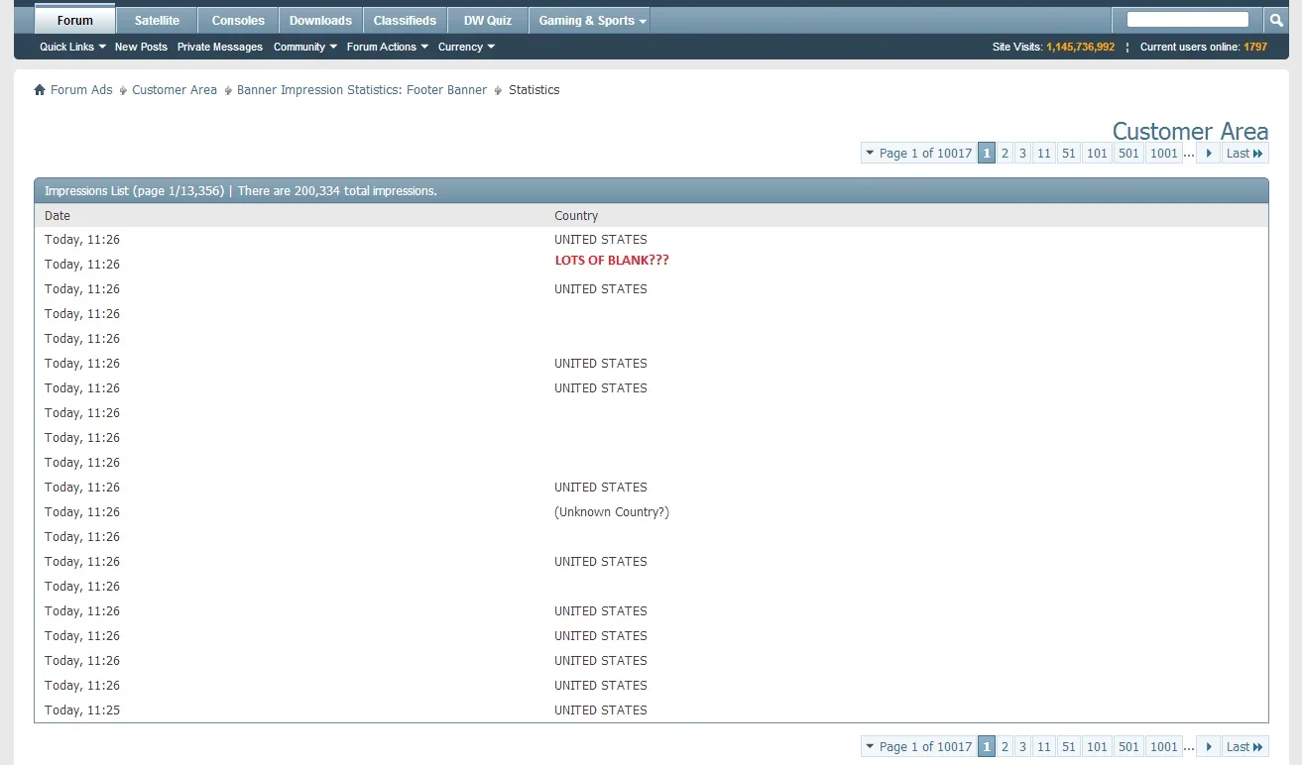This screenshot has height=765, width=1302.
Task: Expand the Gaming & Sports dropdown tab
Action: coord(591,20)
